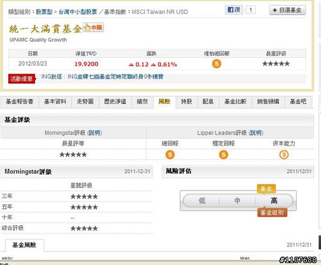Click the 低 risk level segment
321x265 pixels.
click(x=202, y=201)
